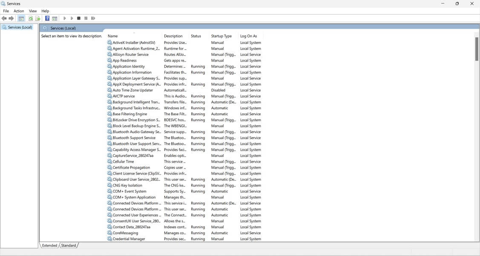Click the Pause Service icon
This screenshot has width=480, height=256.
click(x=86, y=18)
